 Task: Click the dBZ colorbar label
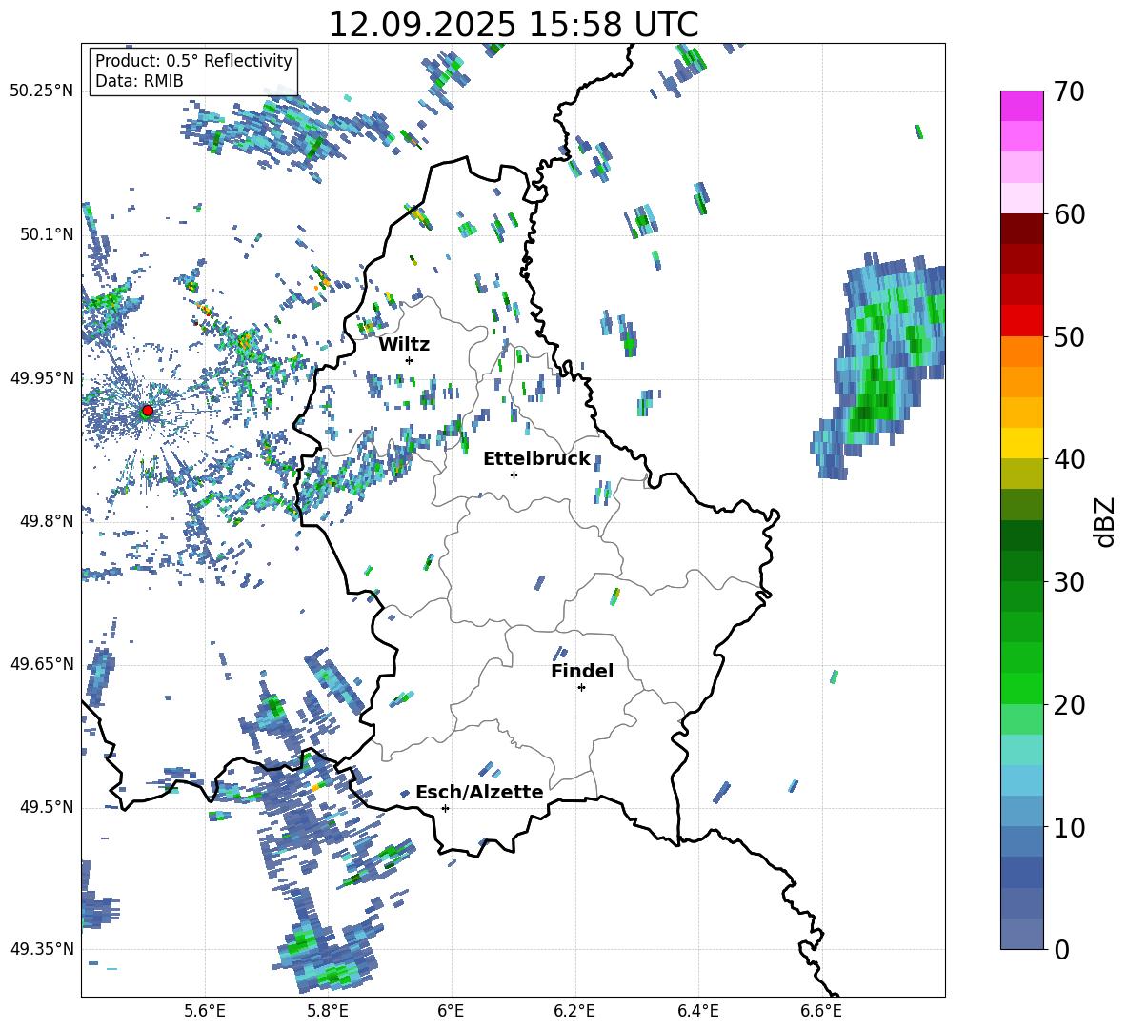pyautogui.click(x=1104, y=521)
